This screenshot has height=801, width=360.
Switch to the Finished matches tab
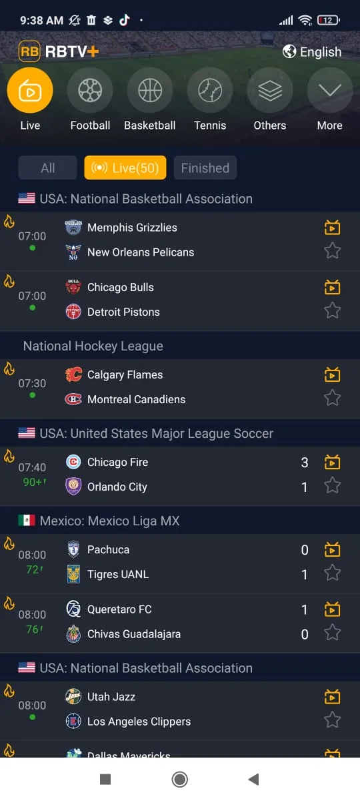click(x=205, y=168)
